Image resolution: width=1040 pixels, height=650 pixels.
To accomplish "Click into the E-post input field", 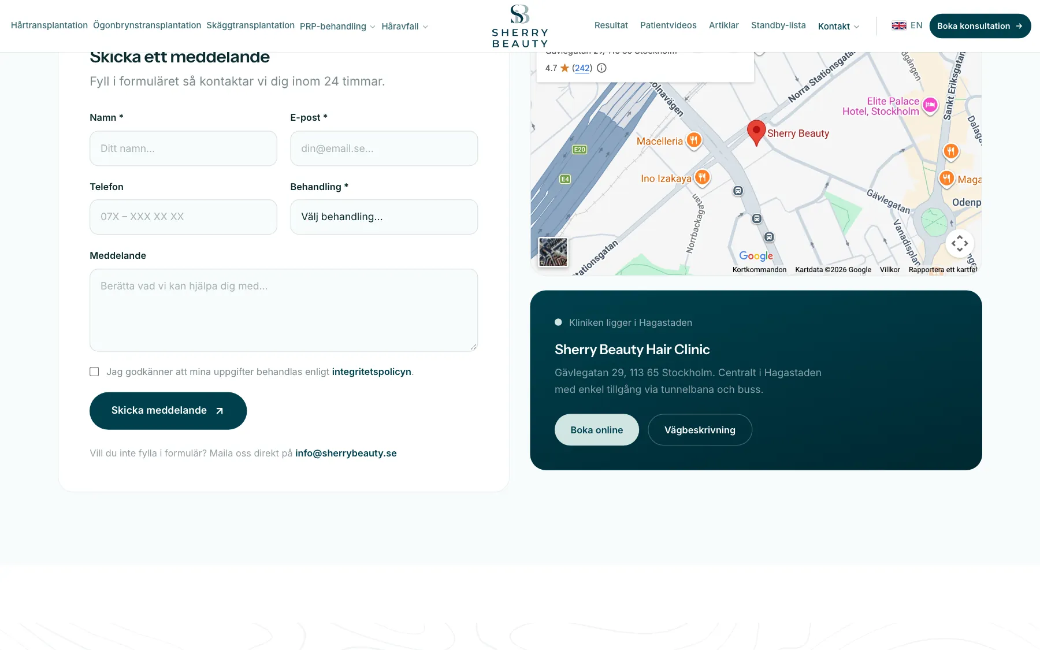I will pyautogui.click(x=384, y=148).
